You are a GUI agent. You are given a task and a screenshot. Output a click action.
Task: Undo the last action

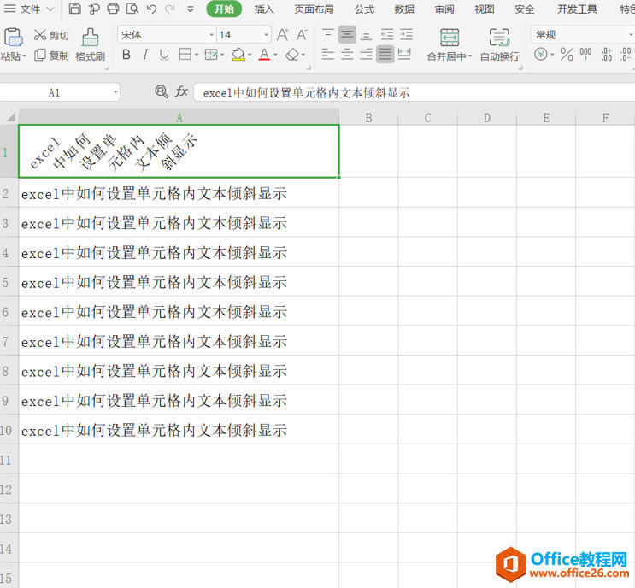click(x=151, y=9)
